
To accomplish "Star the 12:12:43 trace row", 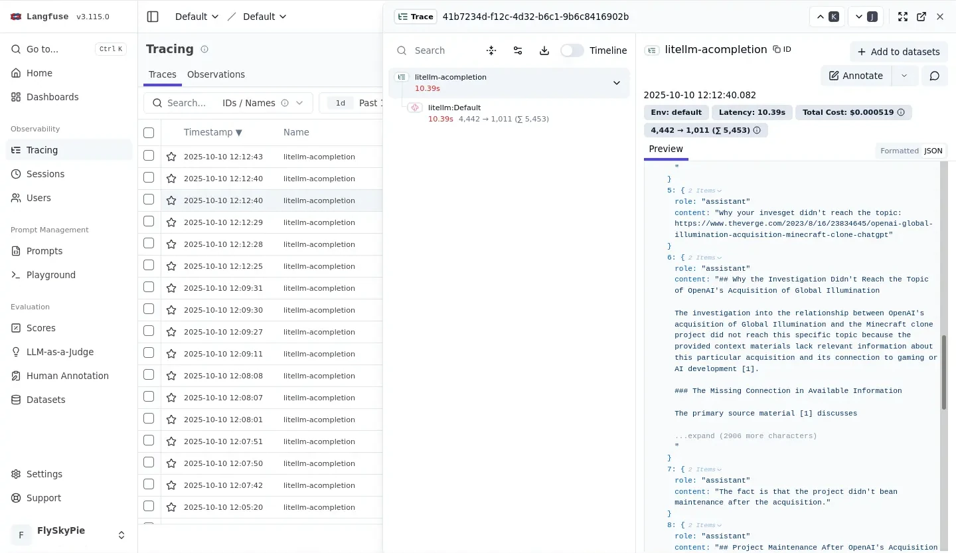I will (x=171, y=157).
